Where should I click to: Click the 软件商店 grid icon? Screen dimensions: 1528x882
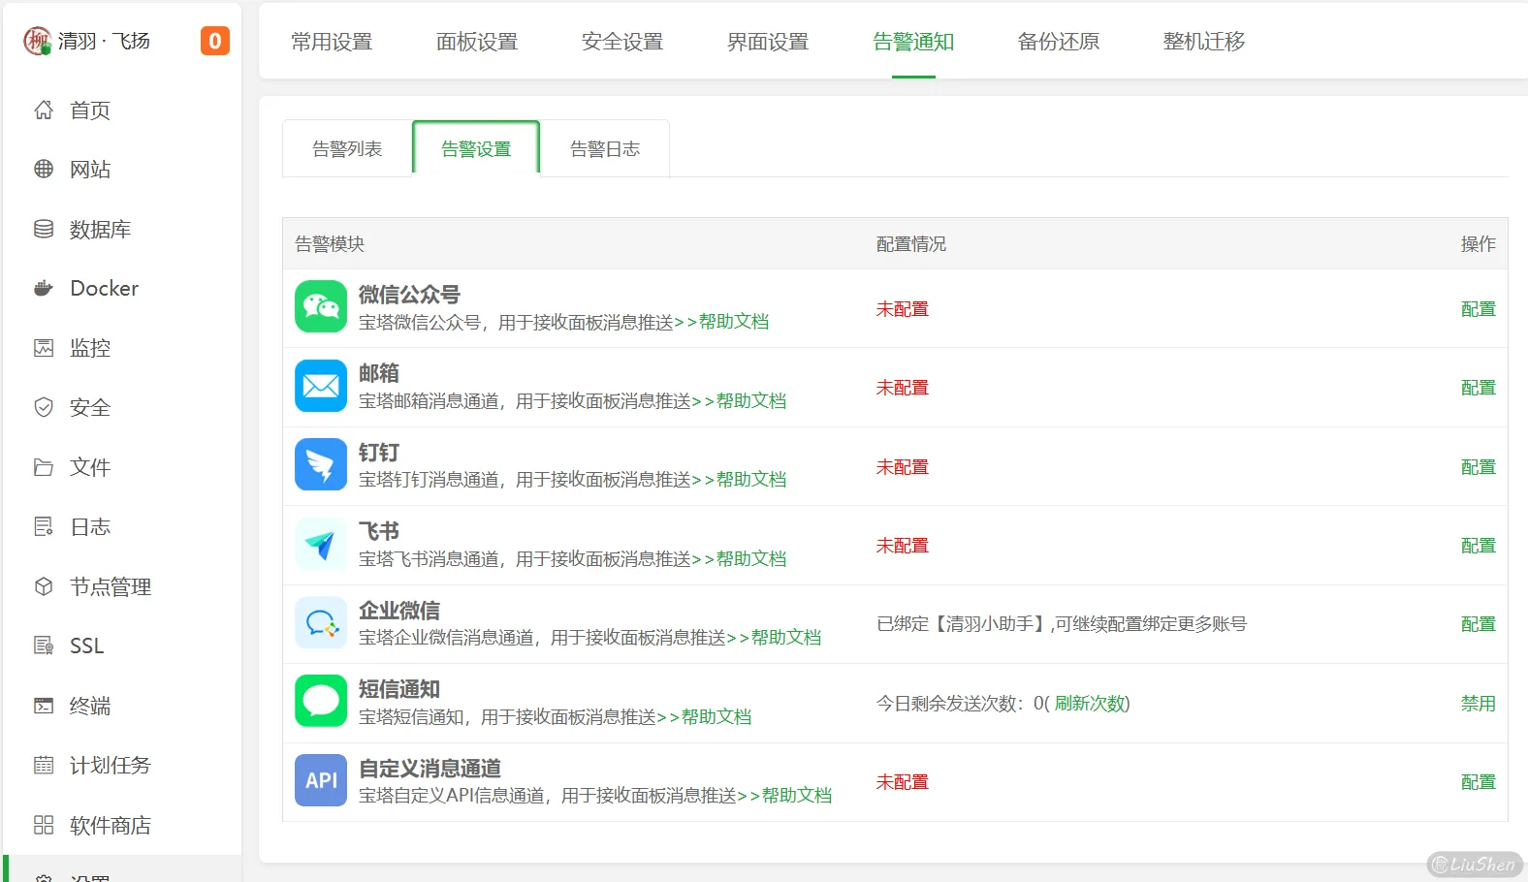(x=44, y=825)
